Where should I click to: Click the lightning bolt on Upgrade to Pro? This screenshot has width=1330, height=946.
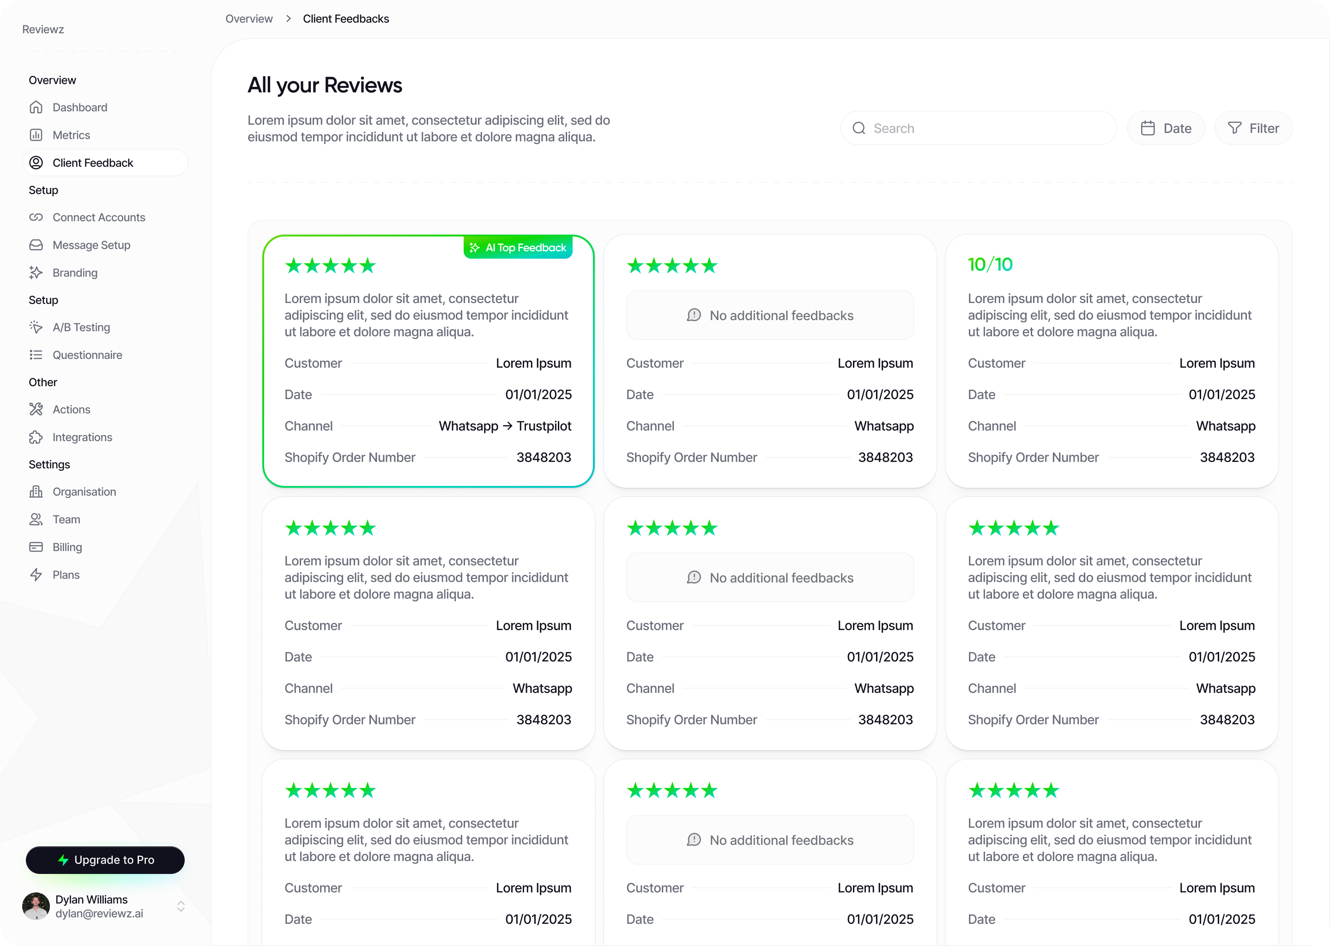point(63,860)
